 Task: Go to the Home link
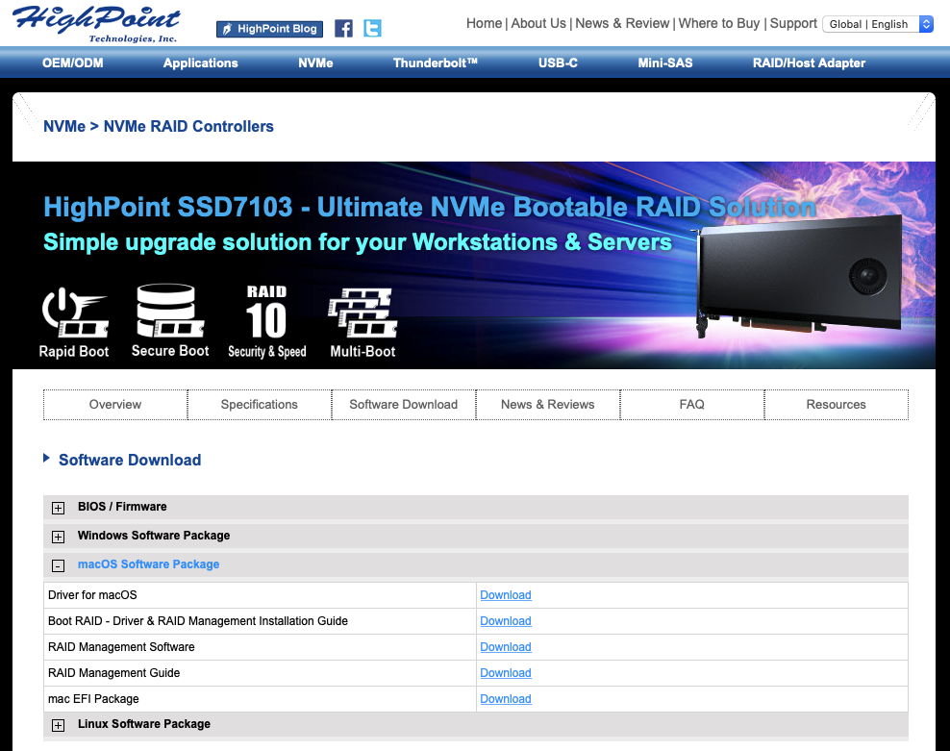click(x=484, y=24)
